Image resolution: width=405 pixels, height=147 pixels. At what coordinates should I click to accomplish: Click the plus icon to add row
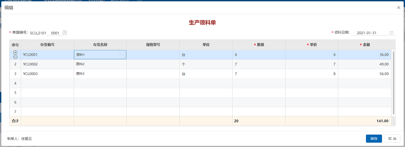point(15,52)
